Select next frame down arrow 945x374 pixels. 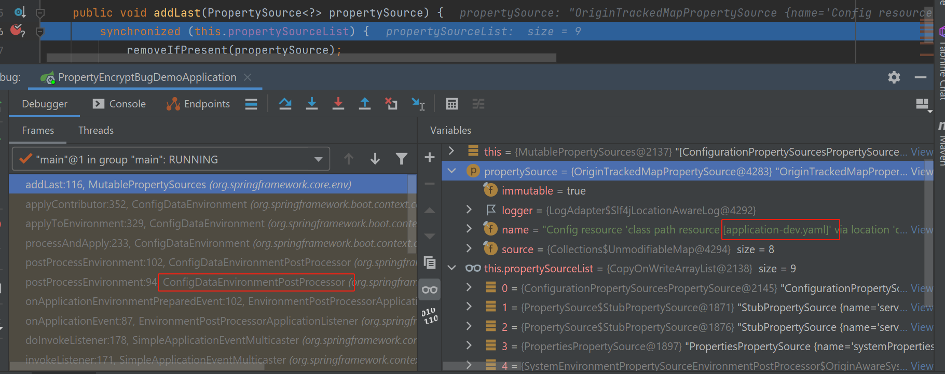point(375,159)
